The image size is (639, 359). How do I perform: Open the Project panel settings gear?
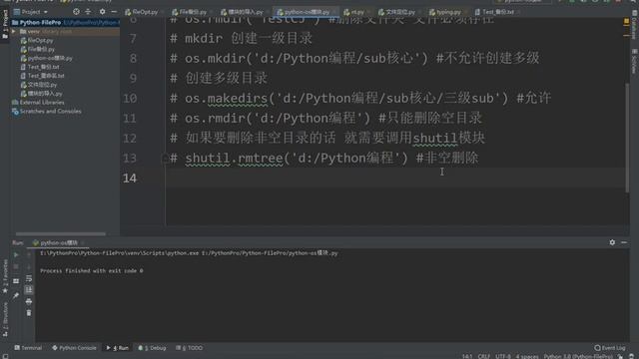(102, 12)
